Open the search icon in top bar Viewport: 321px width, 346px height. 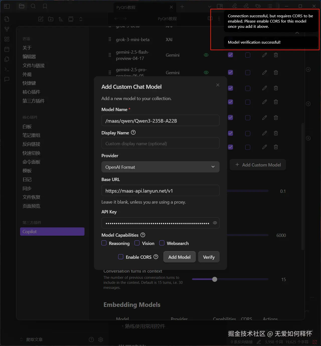point(33,6)
